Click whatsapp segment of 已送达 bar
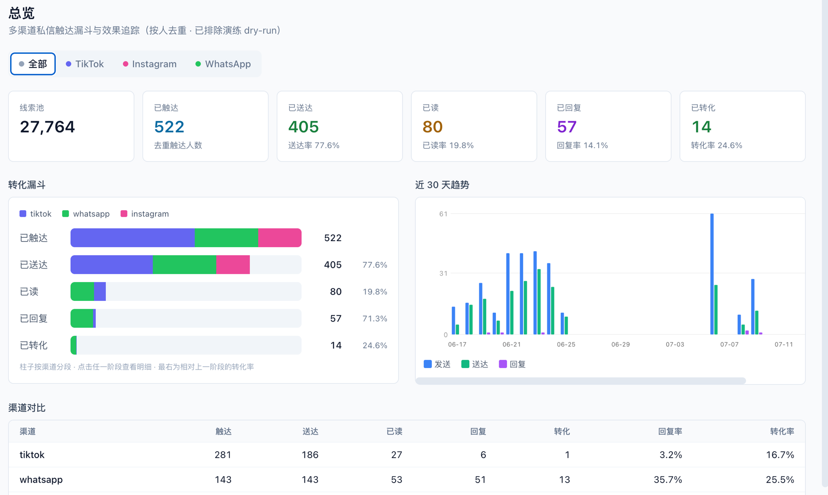828x495 pixels. point(184,265)
